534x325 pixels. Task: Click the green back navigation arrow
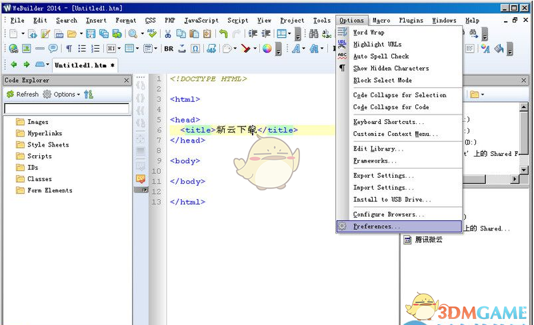pyautogui.click(x=14, y=65)
